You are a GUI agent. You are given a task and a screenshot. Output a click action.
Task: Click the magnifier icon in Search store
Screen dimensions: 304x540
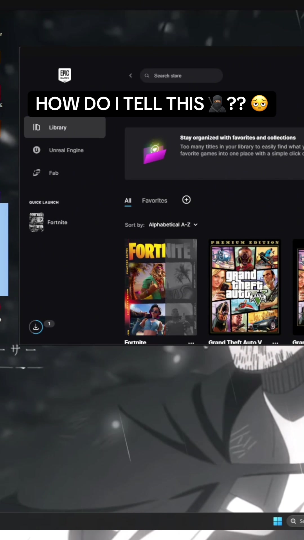pos(147,75)
